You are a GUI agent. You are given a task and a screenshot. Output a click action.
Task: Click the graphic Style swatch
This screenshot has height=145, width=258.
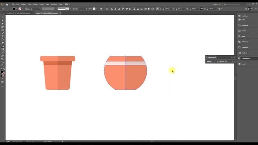click(x=94, y=9)
